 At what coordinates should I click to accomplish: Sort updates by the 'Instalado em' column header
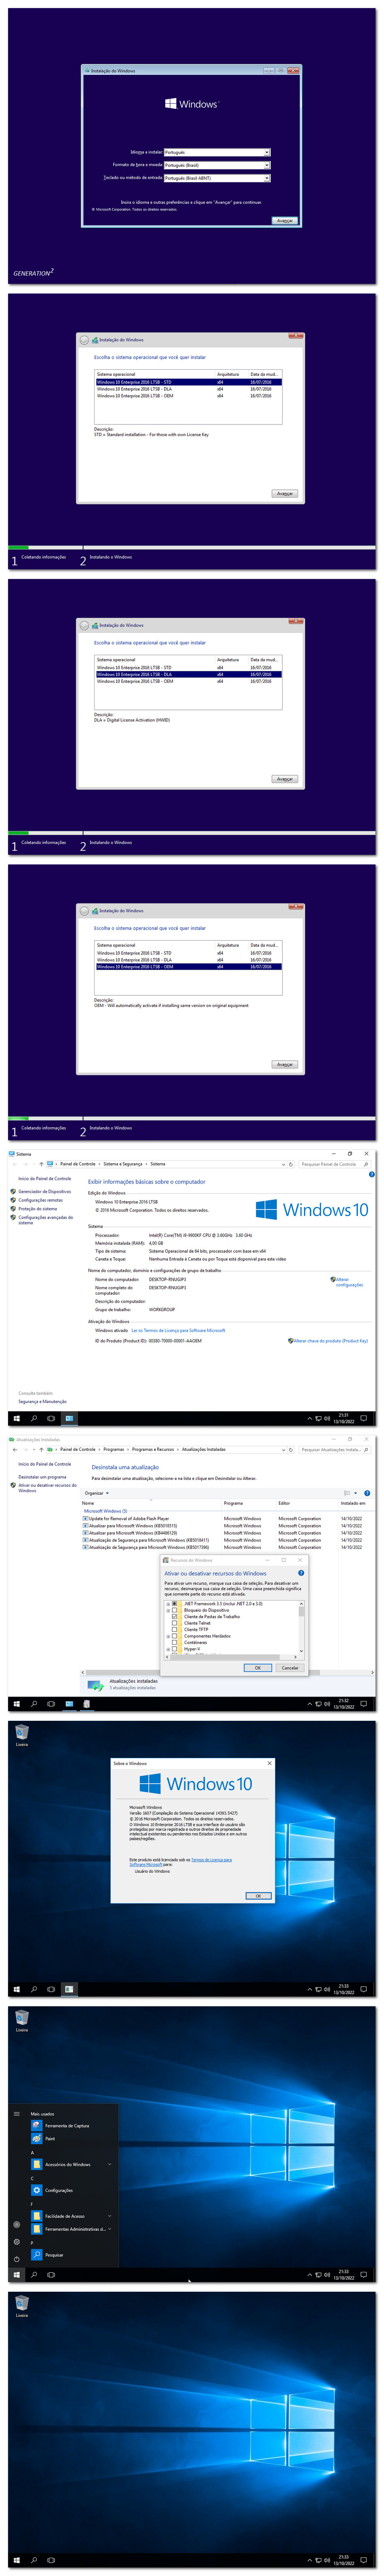click(353, 1503)
